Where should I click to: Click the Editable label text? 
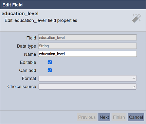(x=28, y=63)
